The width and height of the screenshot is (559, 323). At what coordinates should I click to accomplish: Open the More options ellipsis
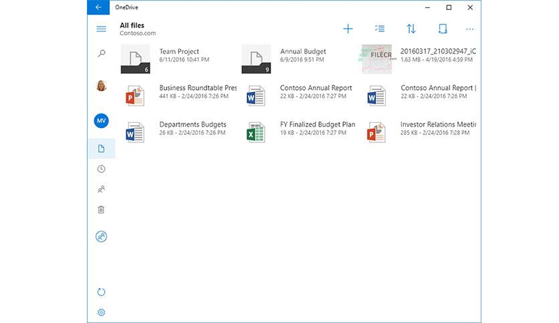click(x=470, y=29)
